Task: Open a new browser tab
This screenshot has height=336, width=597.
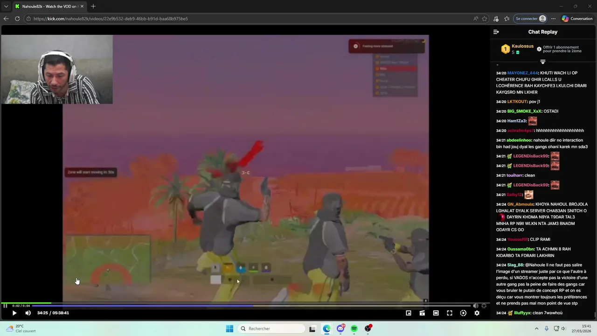Action: click(93, 7)
